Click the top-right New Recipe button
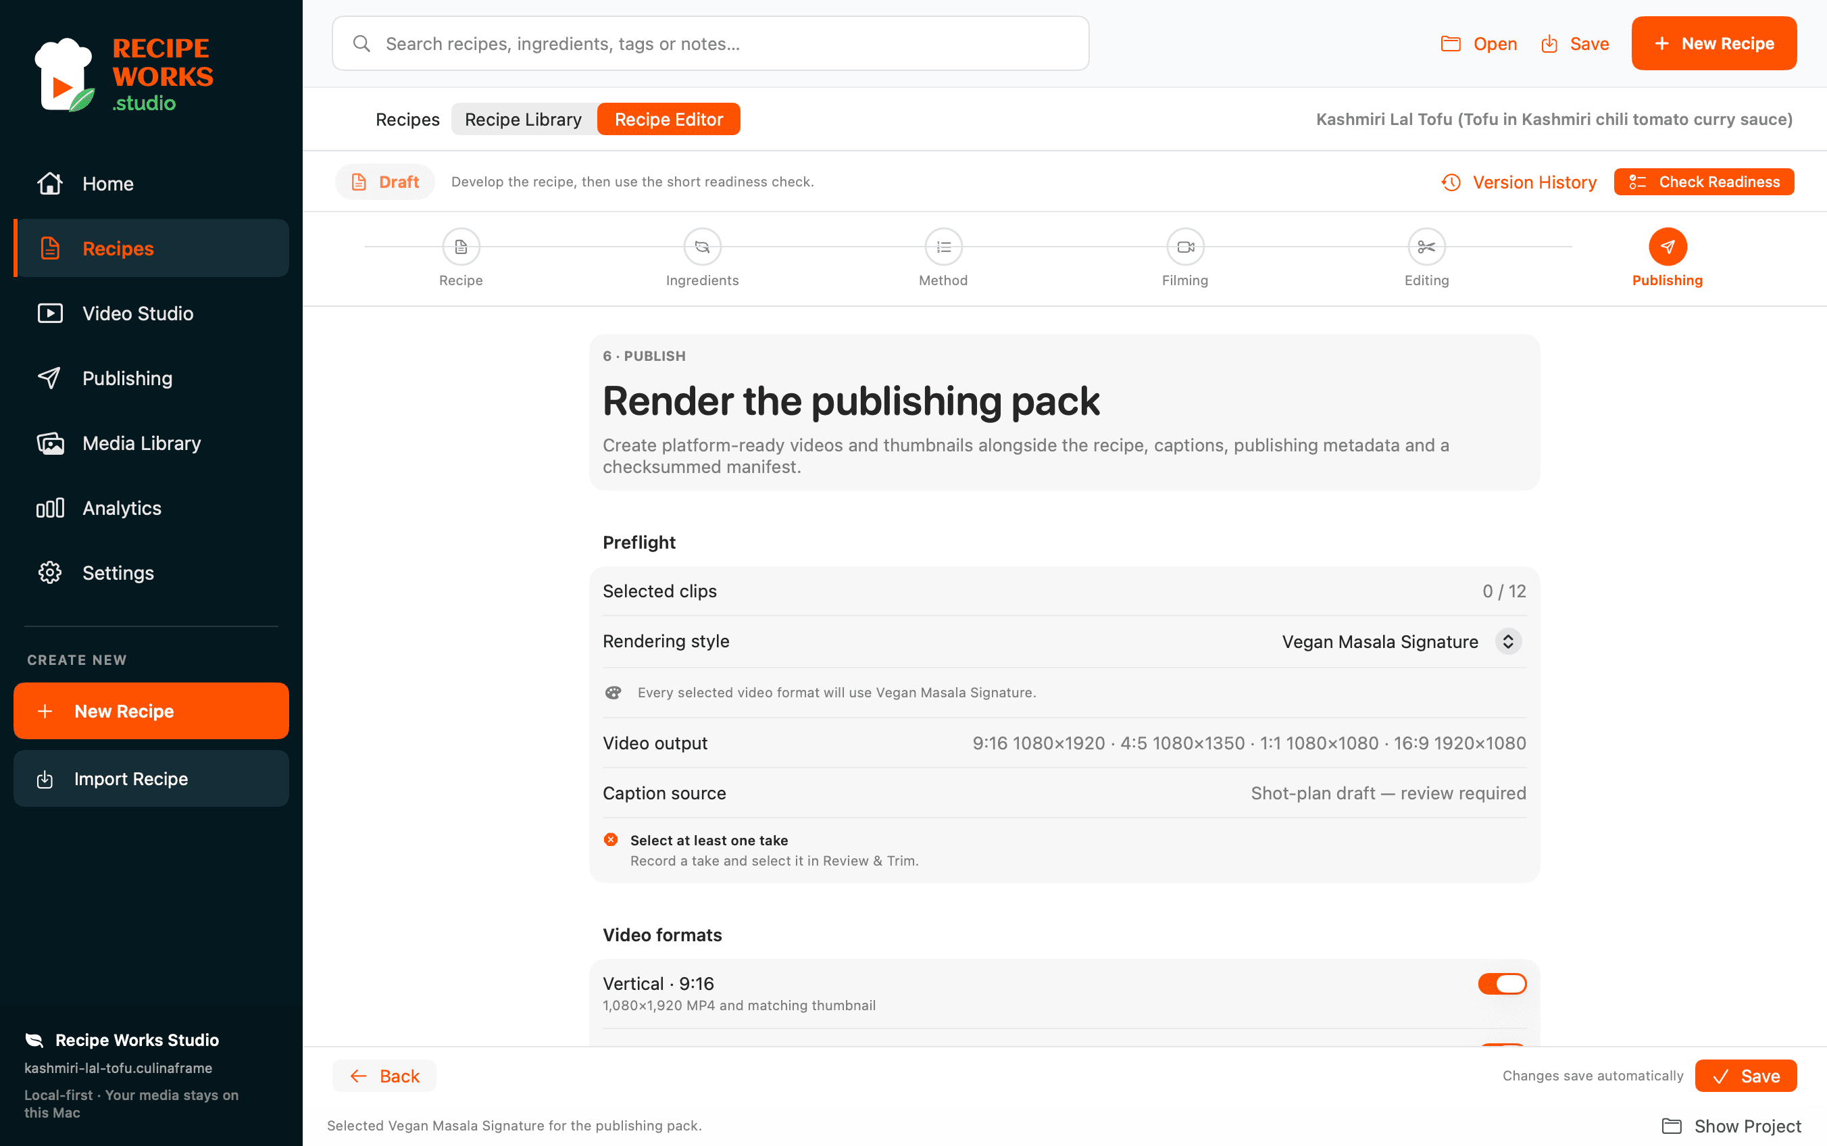 [x=1713, y=43]
